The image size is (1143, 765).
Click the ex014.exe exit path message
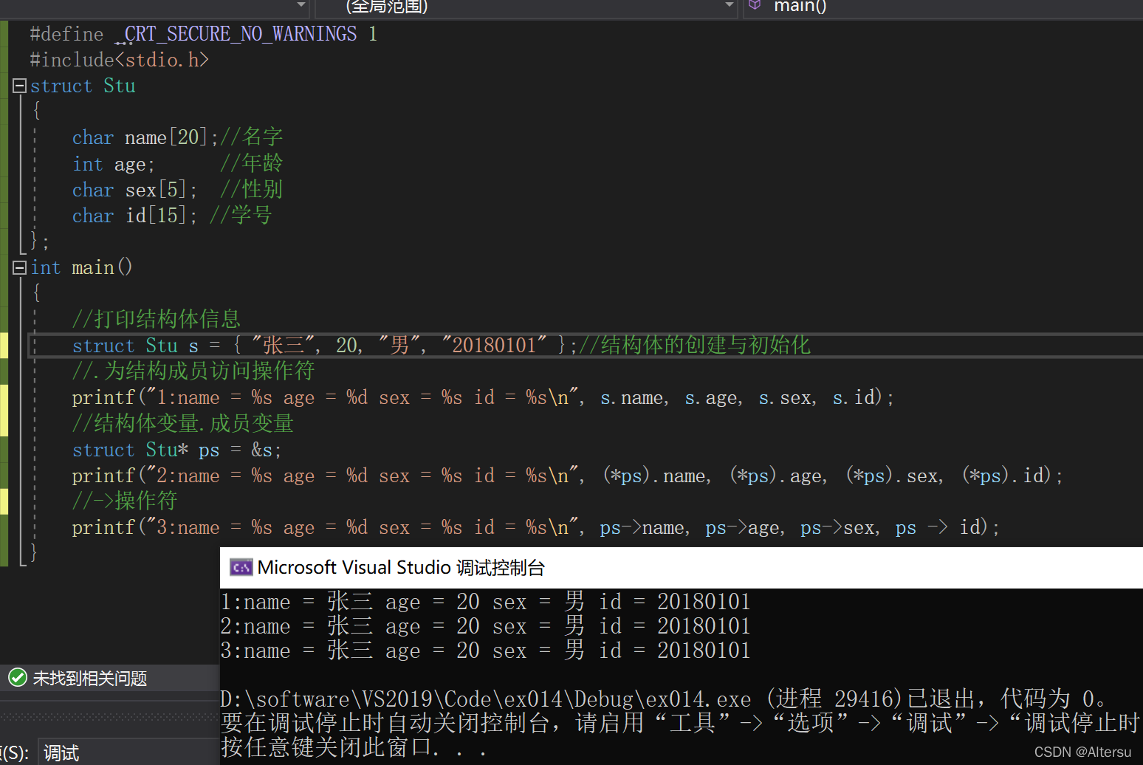665,699
